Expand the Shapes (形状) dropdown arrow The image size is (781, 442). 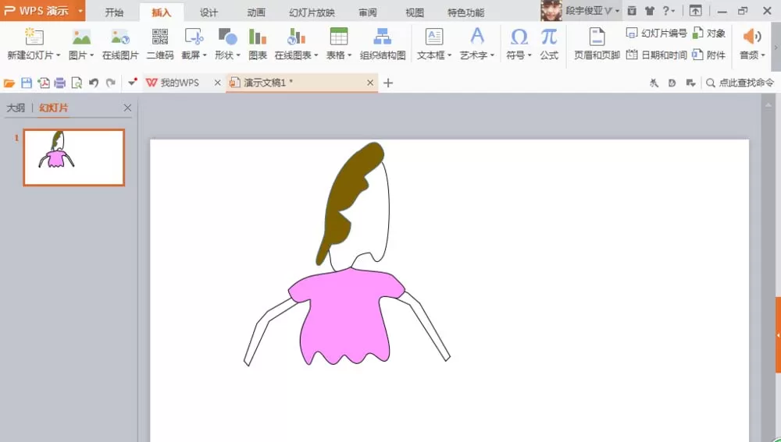coord(238,55)
